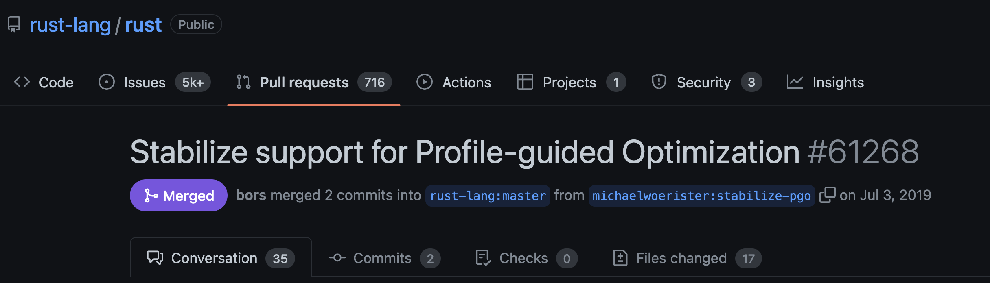
Task: Click the bors author link
Action: click(x=251, y=196)
